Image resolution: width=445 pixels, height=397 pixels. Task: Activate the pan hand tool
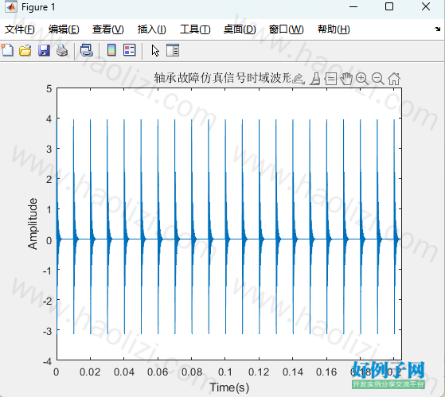click(346, 79)
